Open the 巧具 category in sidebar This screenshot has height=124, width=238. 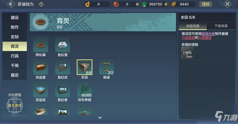15,56
